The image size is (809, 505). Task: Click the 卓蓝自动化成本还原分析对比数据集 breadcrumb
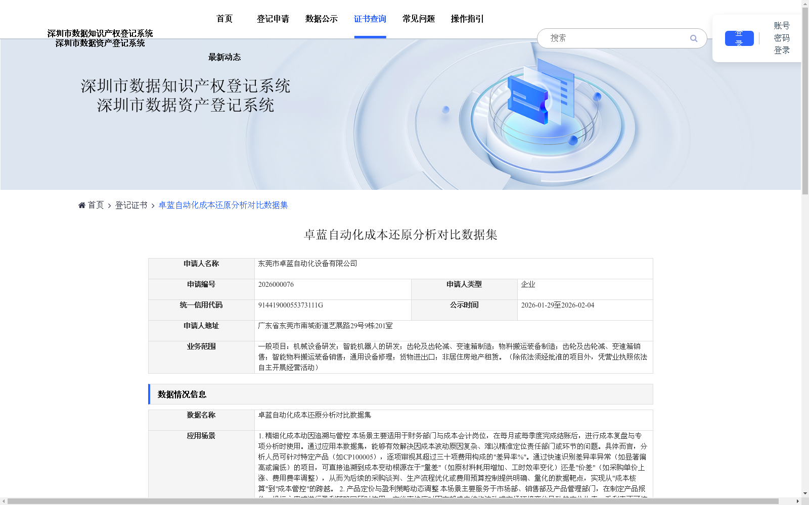click(x=223, y=205)
